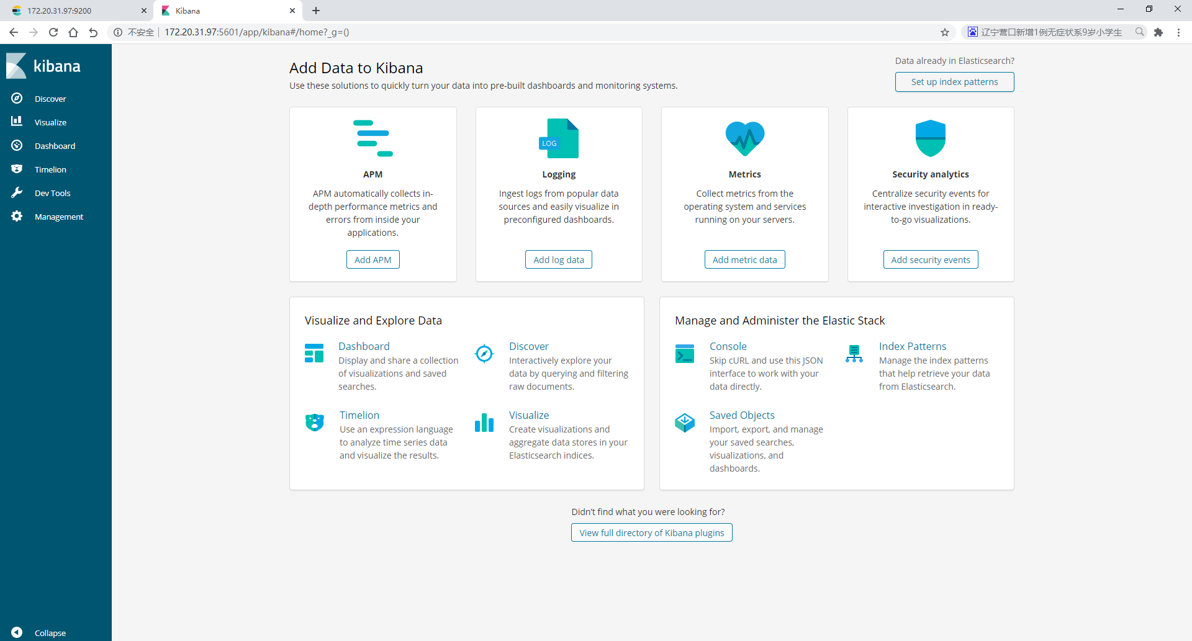Open the browser three-dot menu
1192x641 pixels.
[1178, 32]
